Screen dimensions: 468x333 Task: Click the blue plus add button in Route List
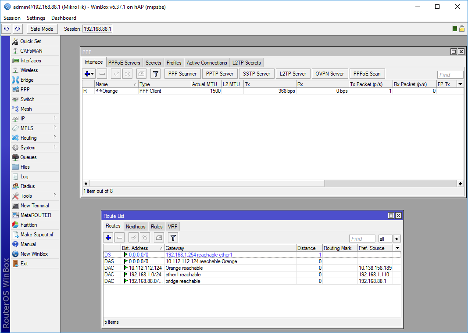point(108,238)
